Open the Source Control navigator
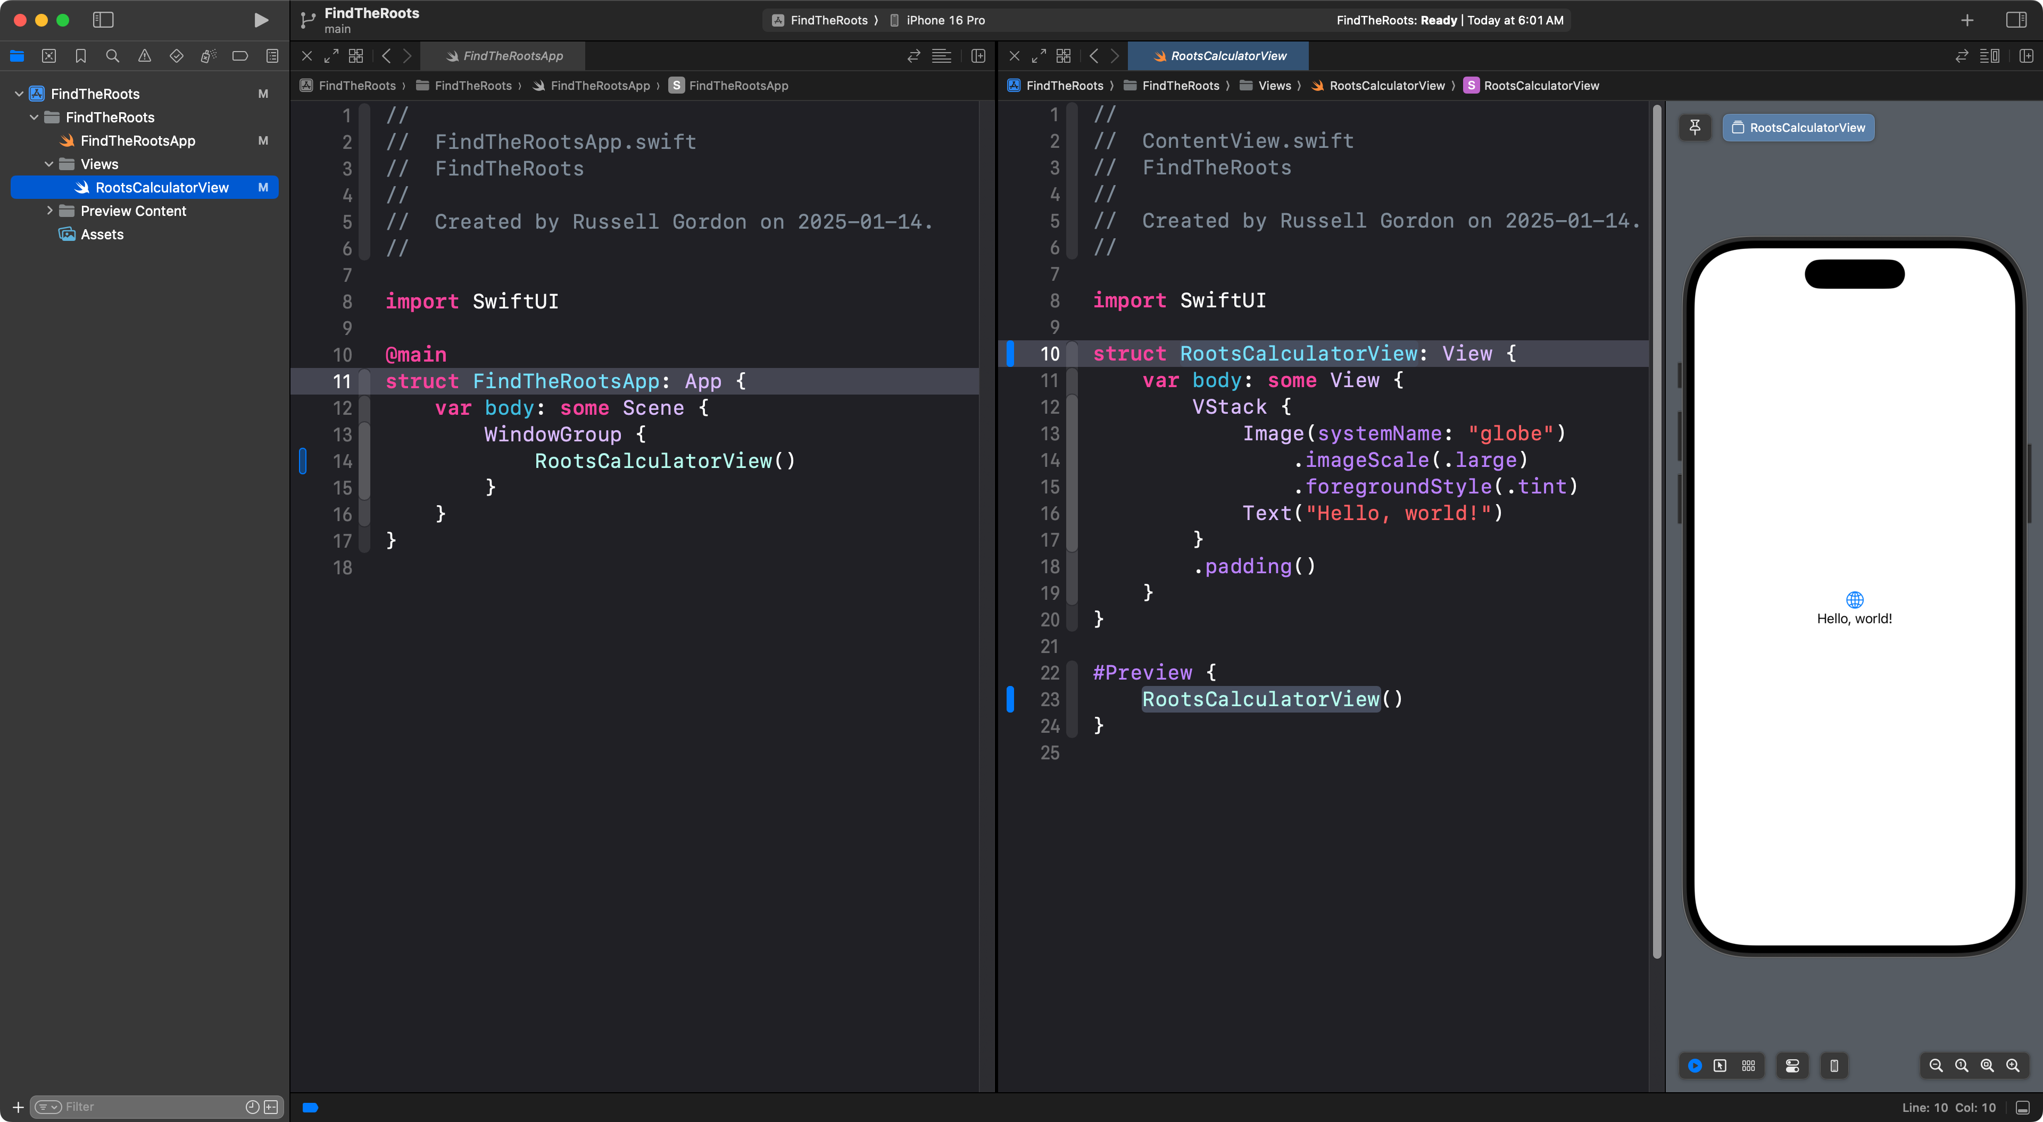This screenshot has height=1122, width=2043. pyautogui.click(x=49, y=56)
